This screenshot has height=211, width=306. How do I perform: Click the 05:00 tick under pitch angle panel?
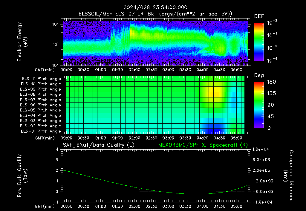[236, 138]
